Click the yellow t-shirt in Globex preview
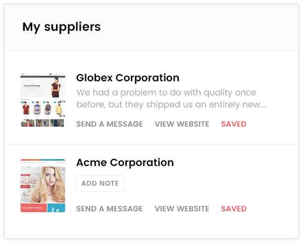The image size is (303, 243). (59, 109)
